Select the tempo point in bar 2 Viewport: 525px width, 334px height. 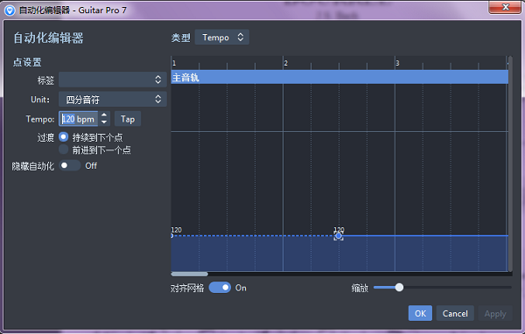pyautogui.click(x=339, y=236)
